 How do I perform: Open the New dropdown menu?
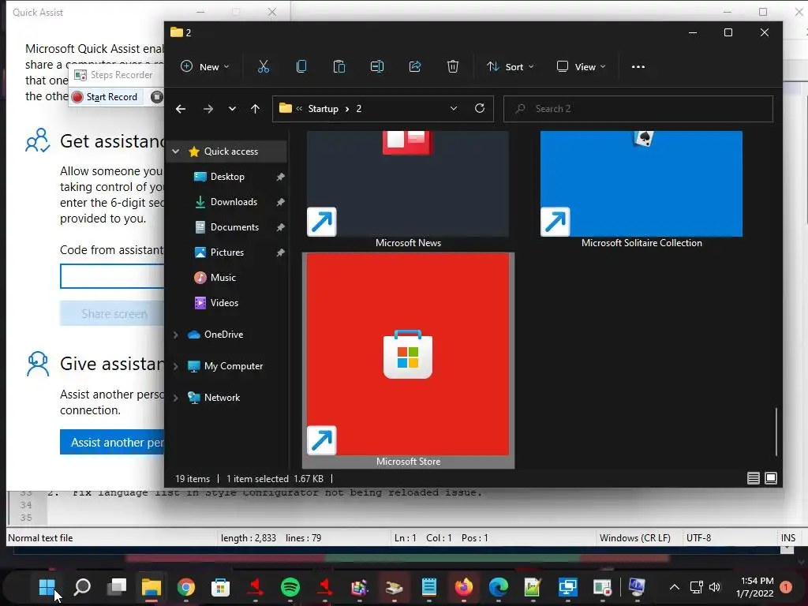click(x=205, y=66)
